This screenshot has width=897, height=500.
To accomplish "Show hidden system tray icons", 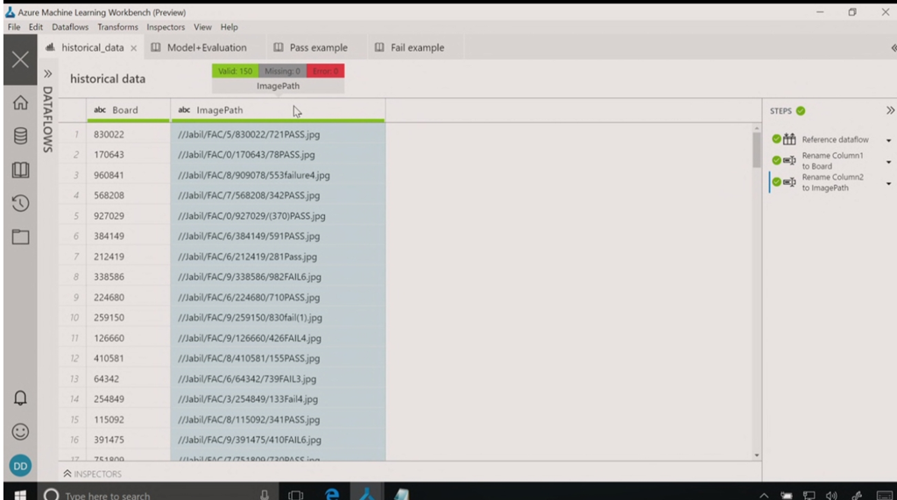I will [x=764, y=496].
